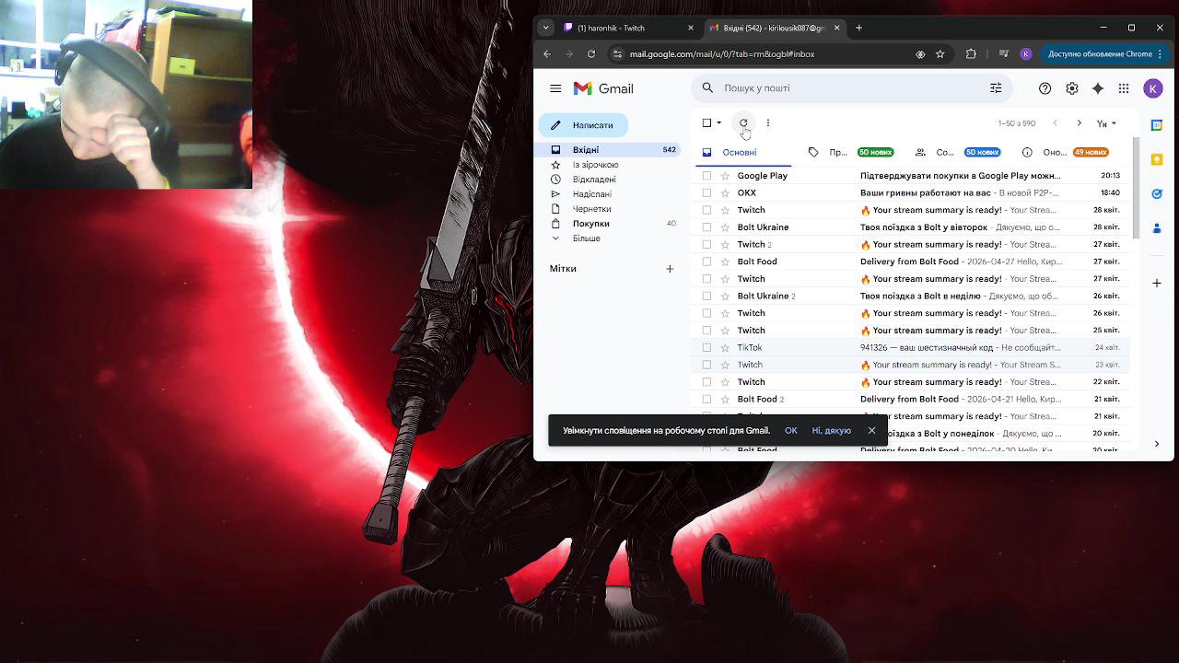Image resolution: width=1179 pixels, height=663 pixels.
Task: Open Gmail settings gear icon
Action: click(1071, 88)
